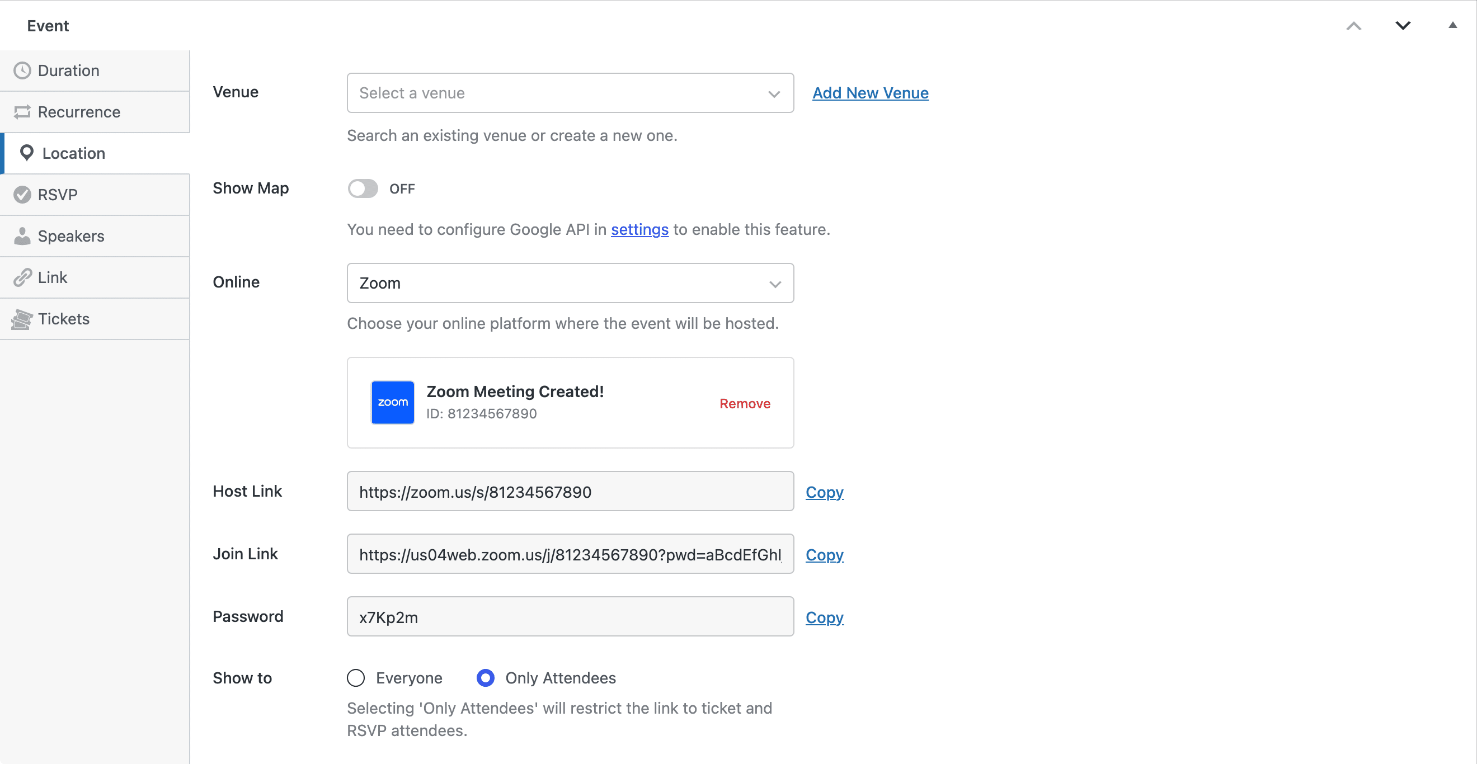Click the Duration clock icon

click(x=22, y=70)
